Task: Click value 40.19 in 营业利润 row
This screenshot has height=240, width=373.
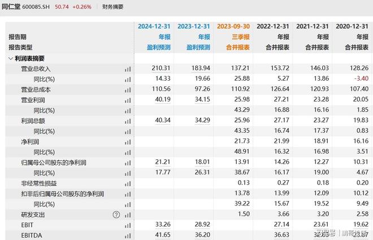Action: point(163,99)
